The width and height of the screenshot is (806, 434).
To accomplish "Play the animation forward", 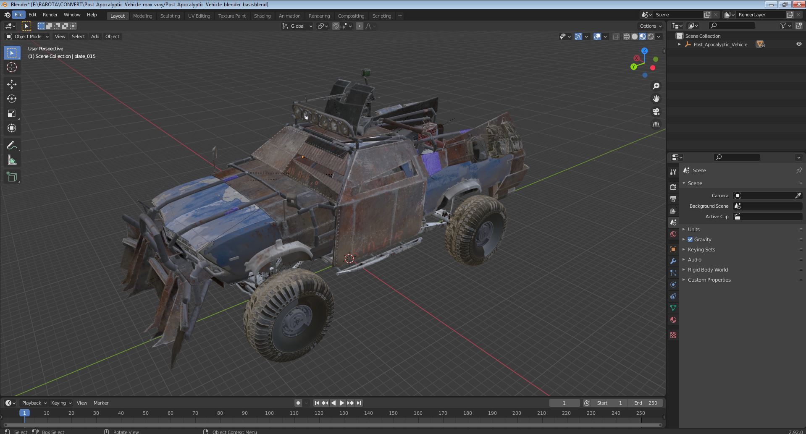I will [342, 403].
